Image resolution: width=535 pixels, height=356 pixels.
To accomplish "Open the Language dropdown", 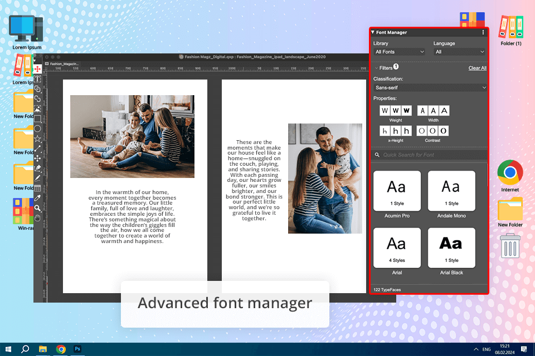I will 460,52.
